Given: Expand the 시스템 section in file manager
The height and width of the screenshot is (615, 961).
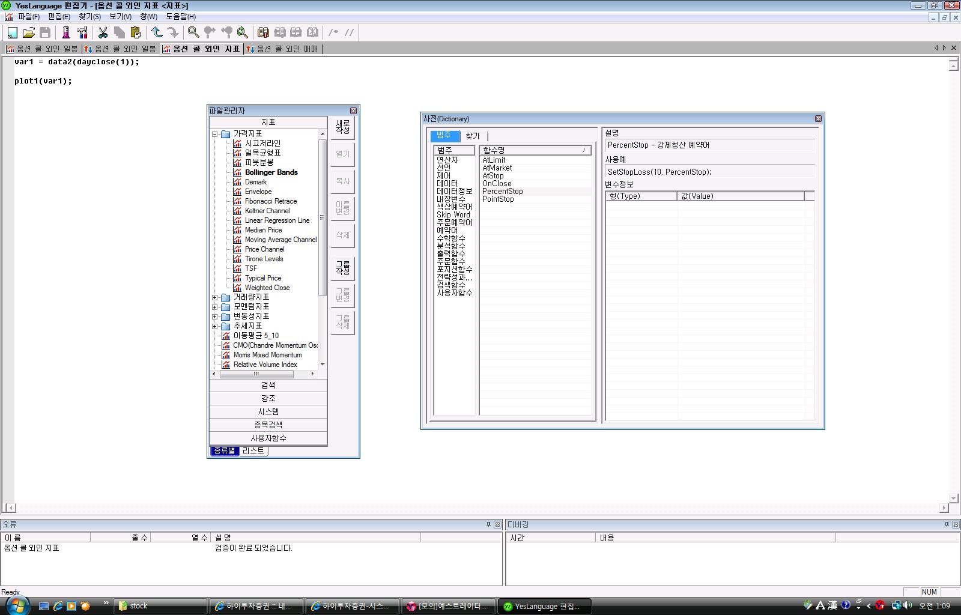Looking at the screenshot, I should pyautogui.click(x=268, y=411).
